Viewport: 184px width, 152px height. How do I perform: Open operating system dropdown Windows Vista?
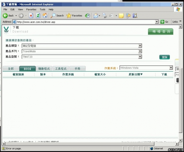point(171,68)
